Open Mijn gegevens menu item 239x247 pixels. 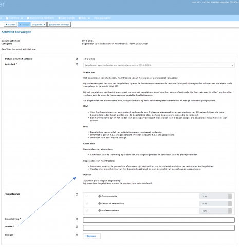pyautogui.click(x=102, y=18)
